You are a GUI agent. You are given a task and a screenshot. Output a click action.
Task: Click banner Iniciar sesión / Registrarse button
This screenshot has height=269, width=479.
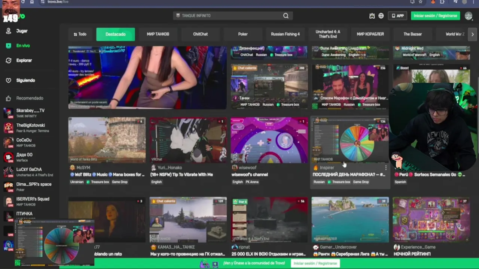(x=315, y=263)
